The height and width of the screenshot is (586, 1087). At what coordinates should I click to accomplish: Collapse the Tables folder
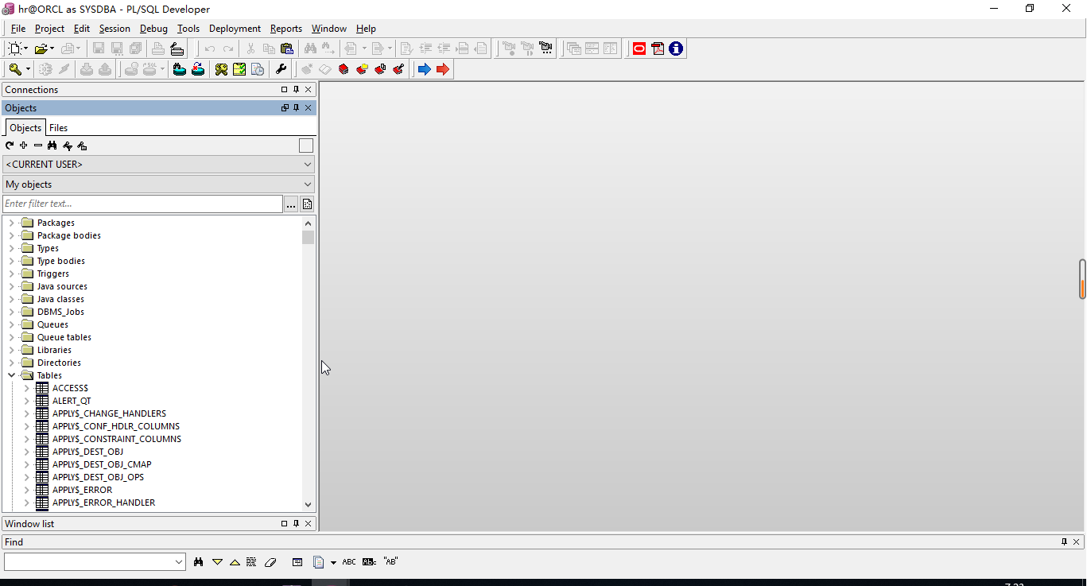pyautogui.click(x=12, y=375)
